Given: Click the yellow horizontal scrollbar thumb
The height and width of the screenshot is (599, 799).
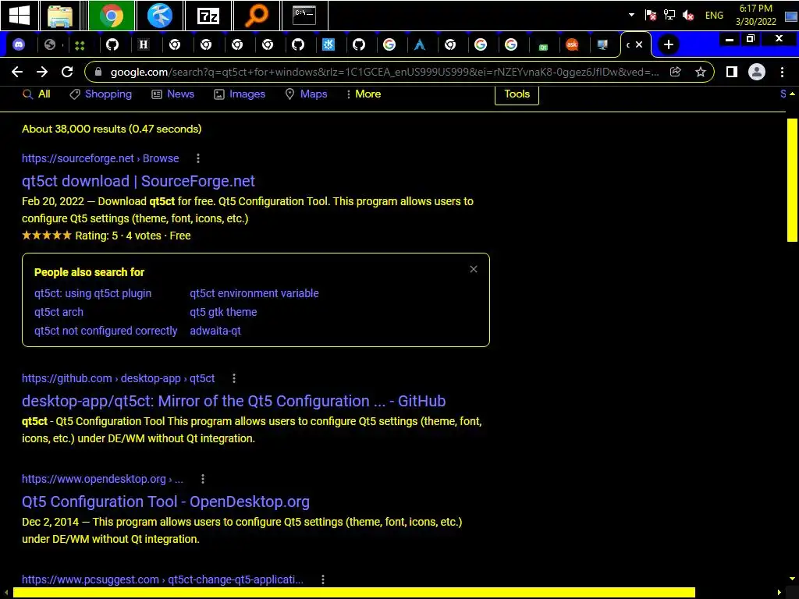Looking at the screenshot, I should click(x=353, y=593).
